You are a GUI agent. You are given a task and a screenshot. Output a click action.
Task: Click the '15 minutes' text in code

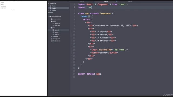[102, 38]
